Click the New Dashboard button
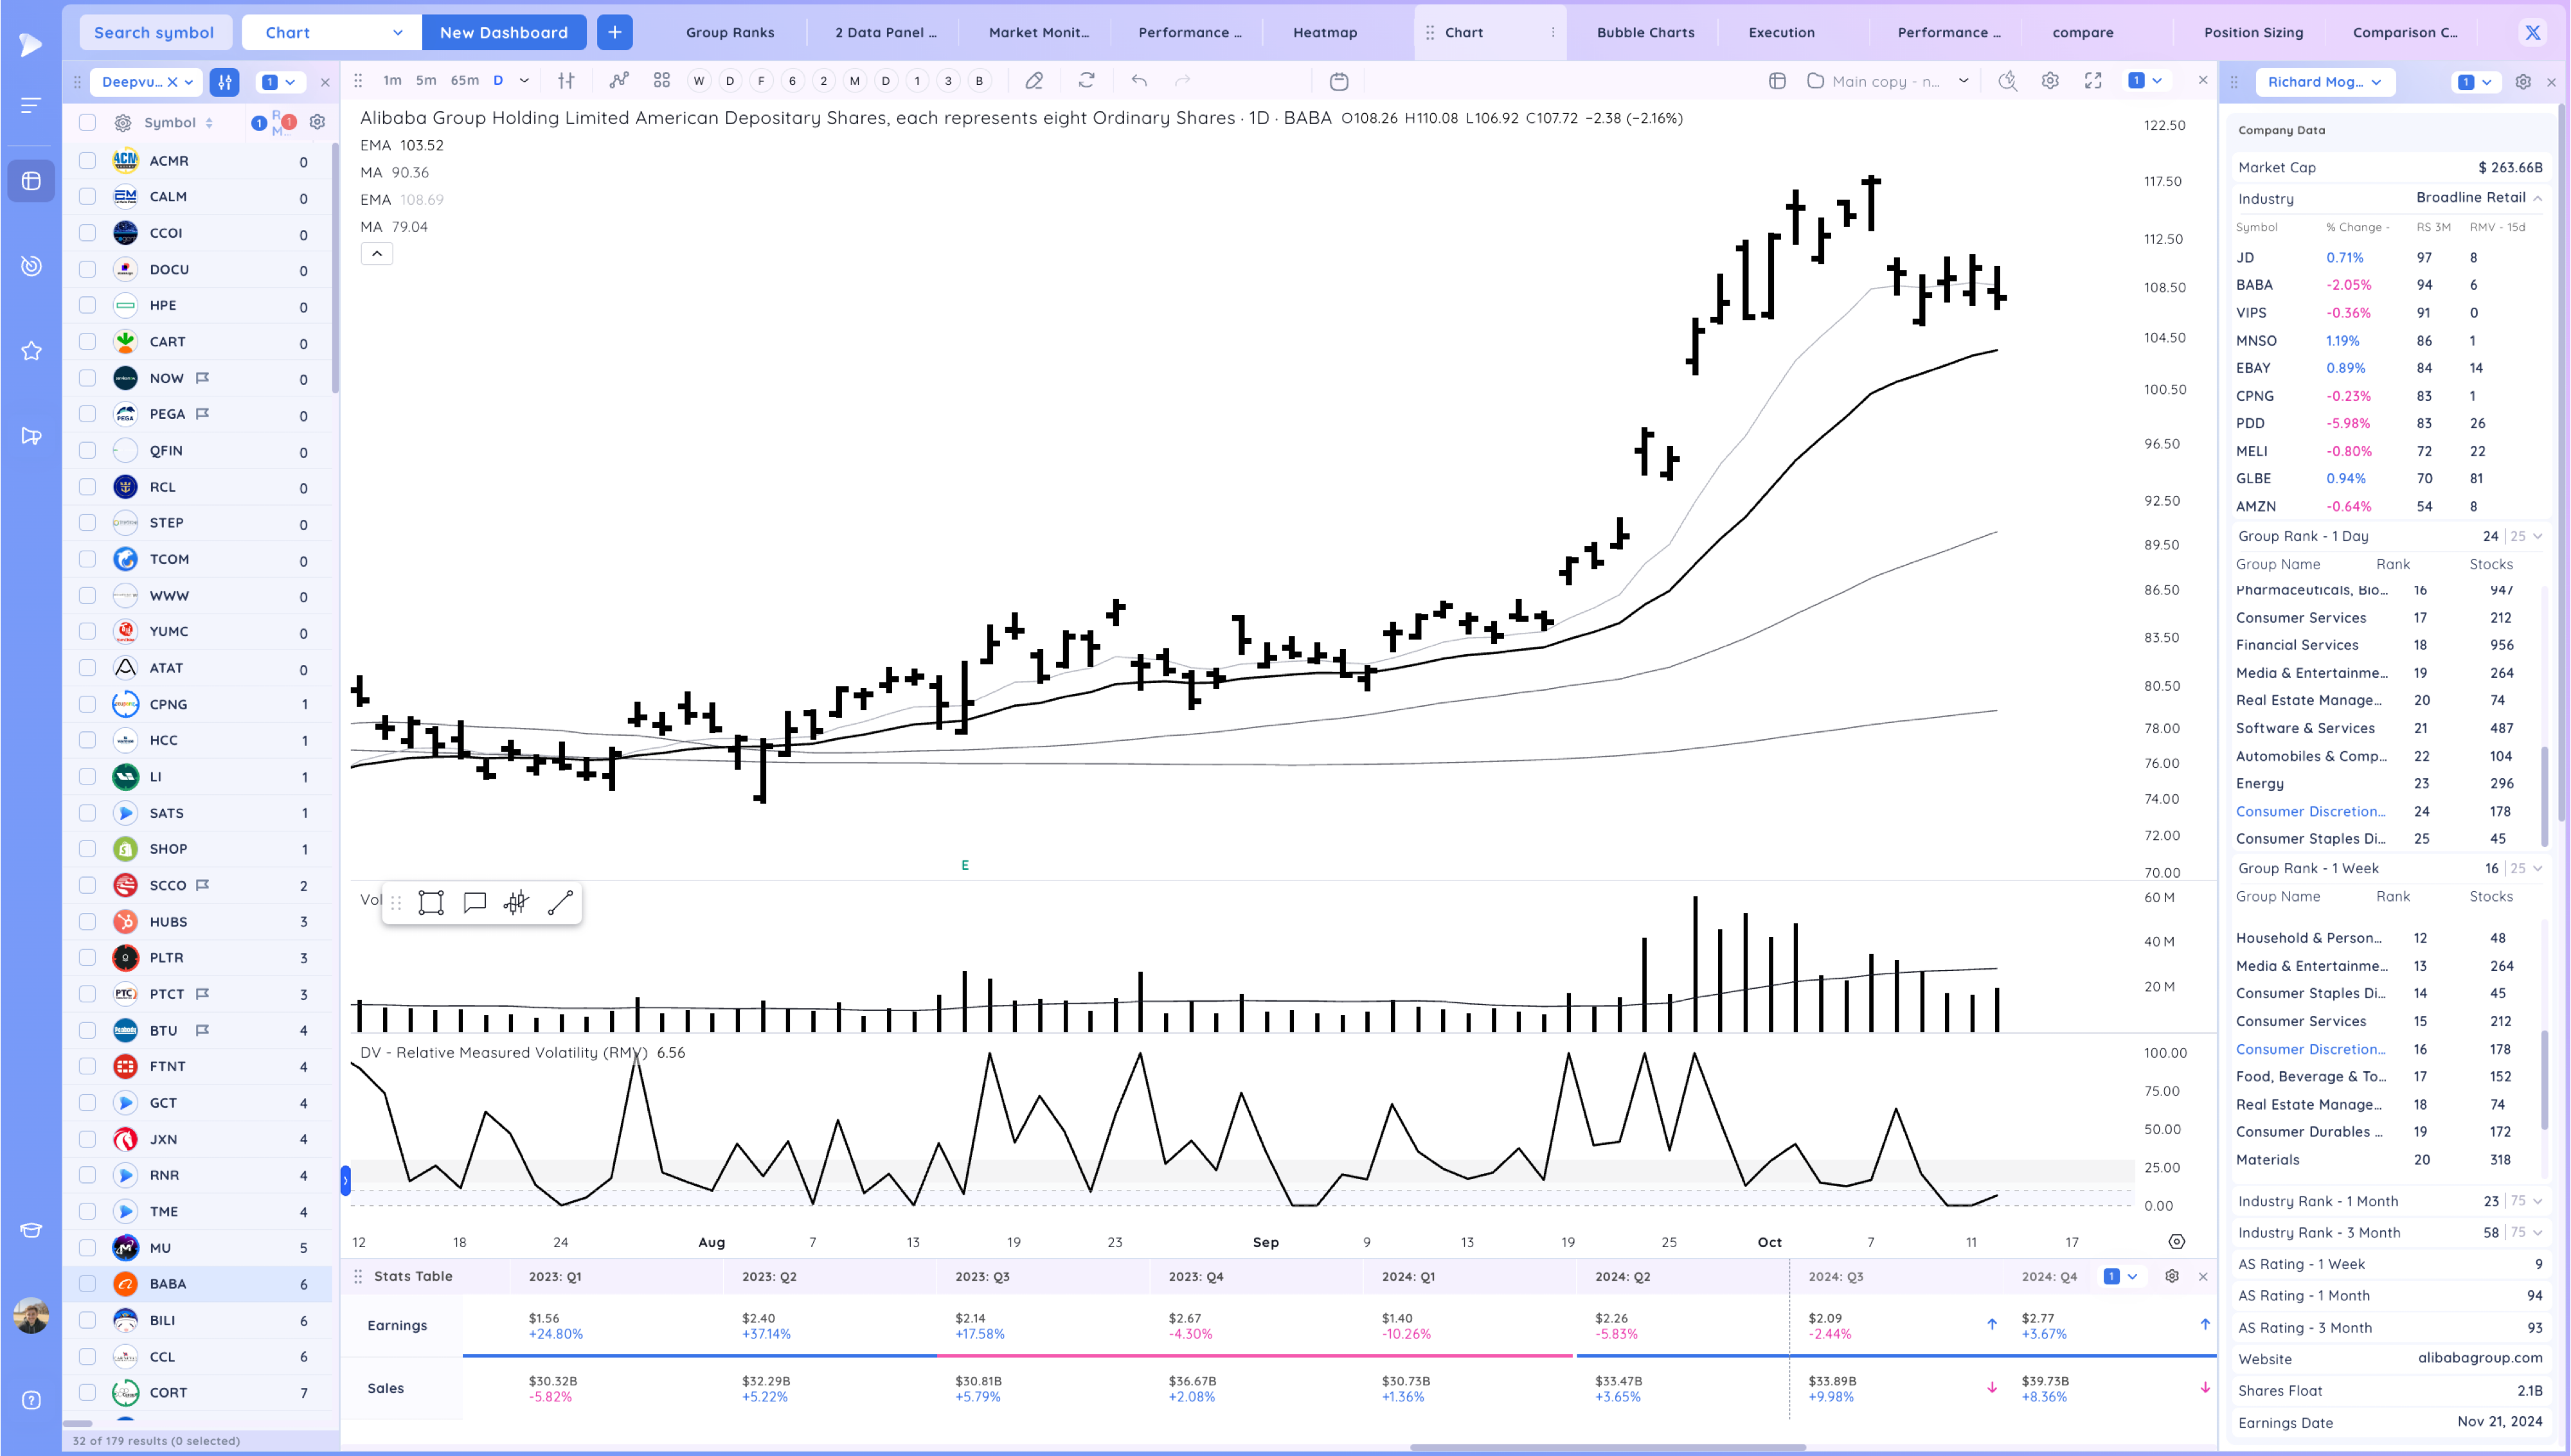 504,32
